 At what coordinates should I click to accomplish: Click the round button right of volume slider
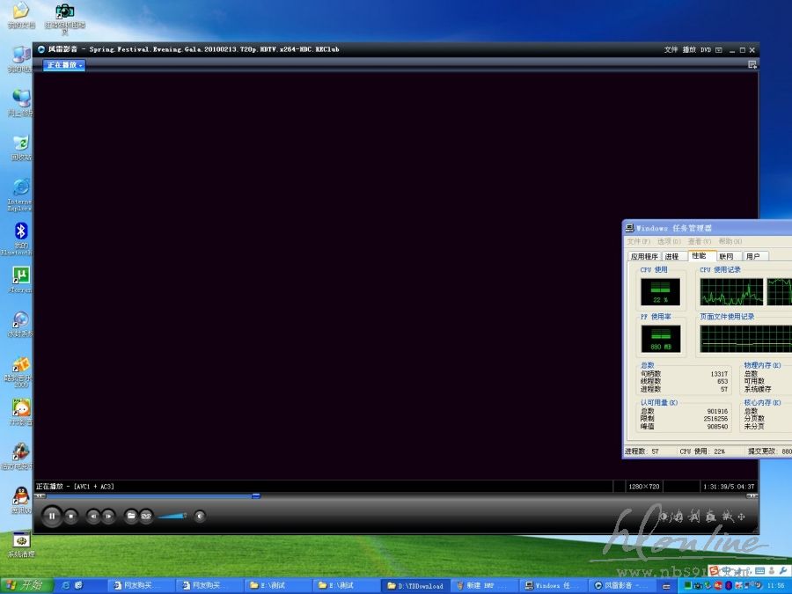(200, 516)
